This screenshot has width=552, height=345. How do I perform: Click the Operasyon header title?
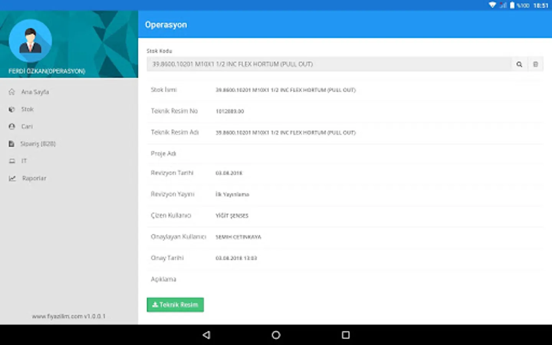tap(166, 25)
